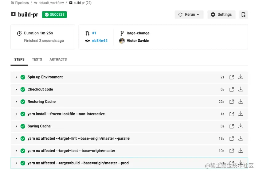
Task: Click the SUCCESS status badge
Action: click(x=54, y=15)
